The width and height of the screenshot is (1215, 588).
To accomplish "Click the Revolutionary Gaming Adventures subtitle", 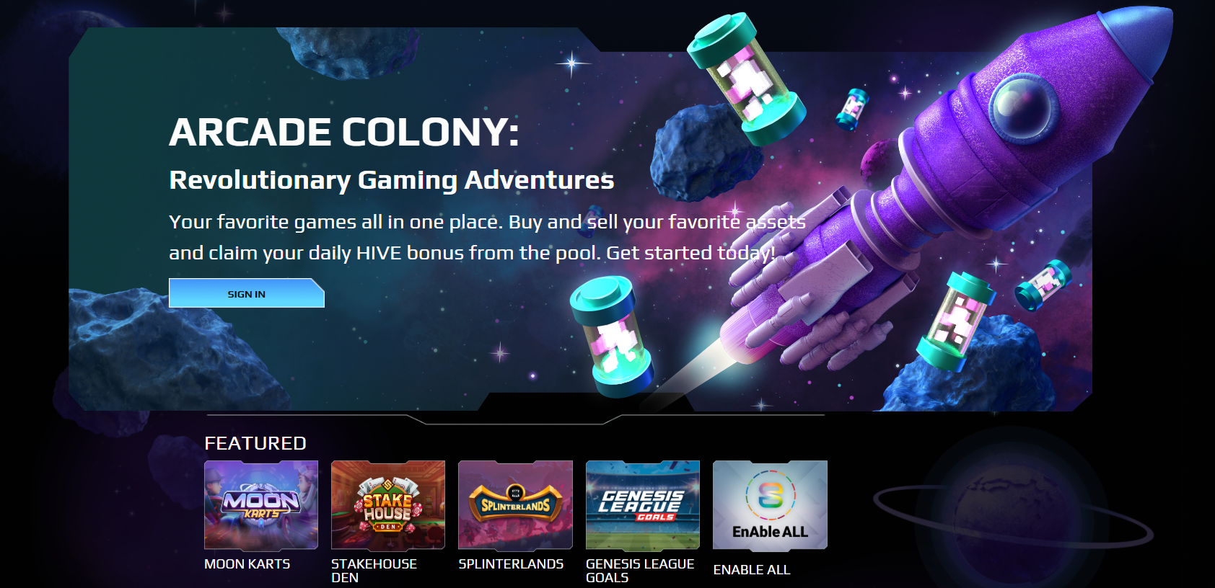I will (392, 180).
